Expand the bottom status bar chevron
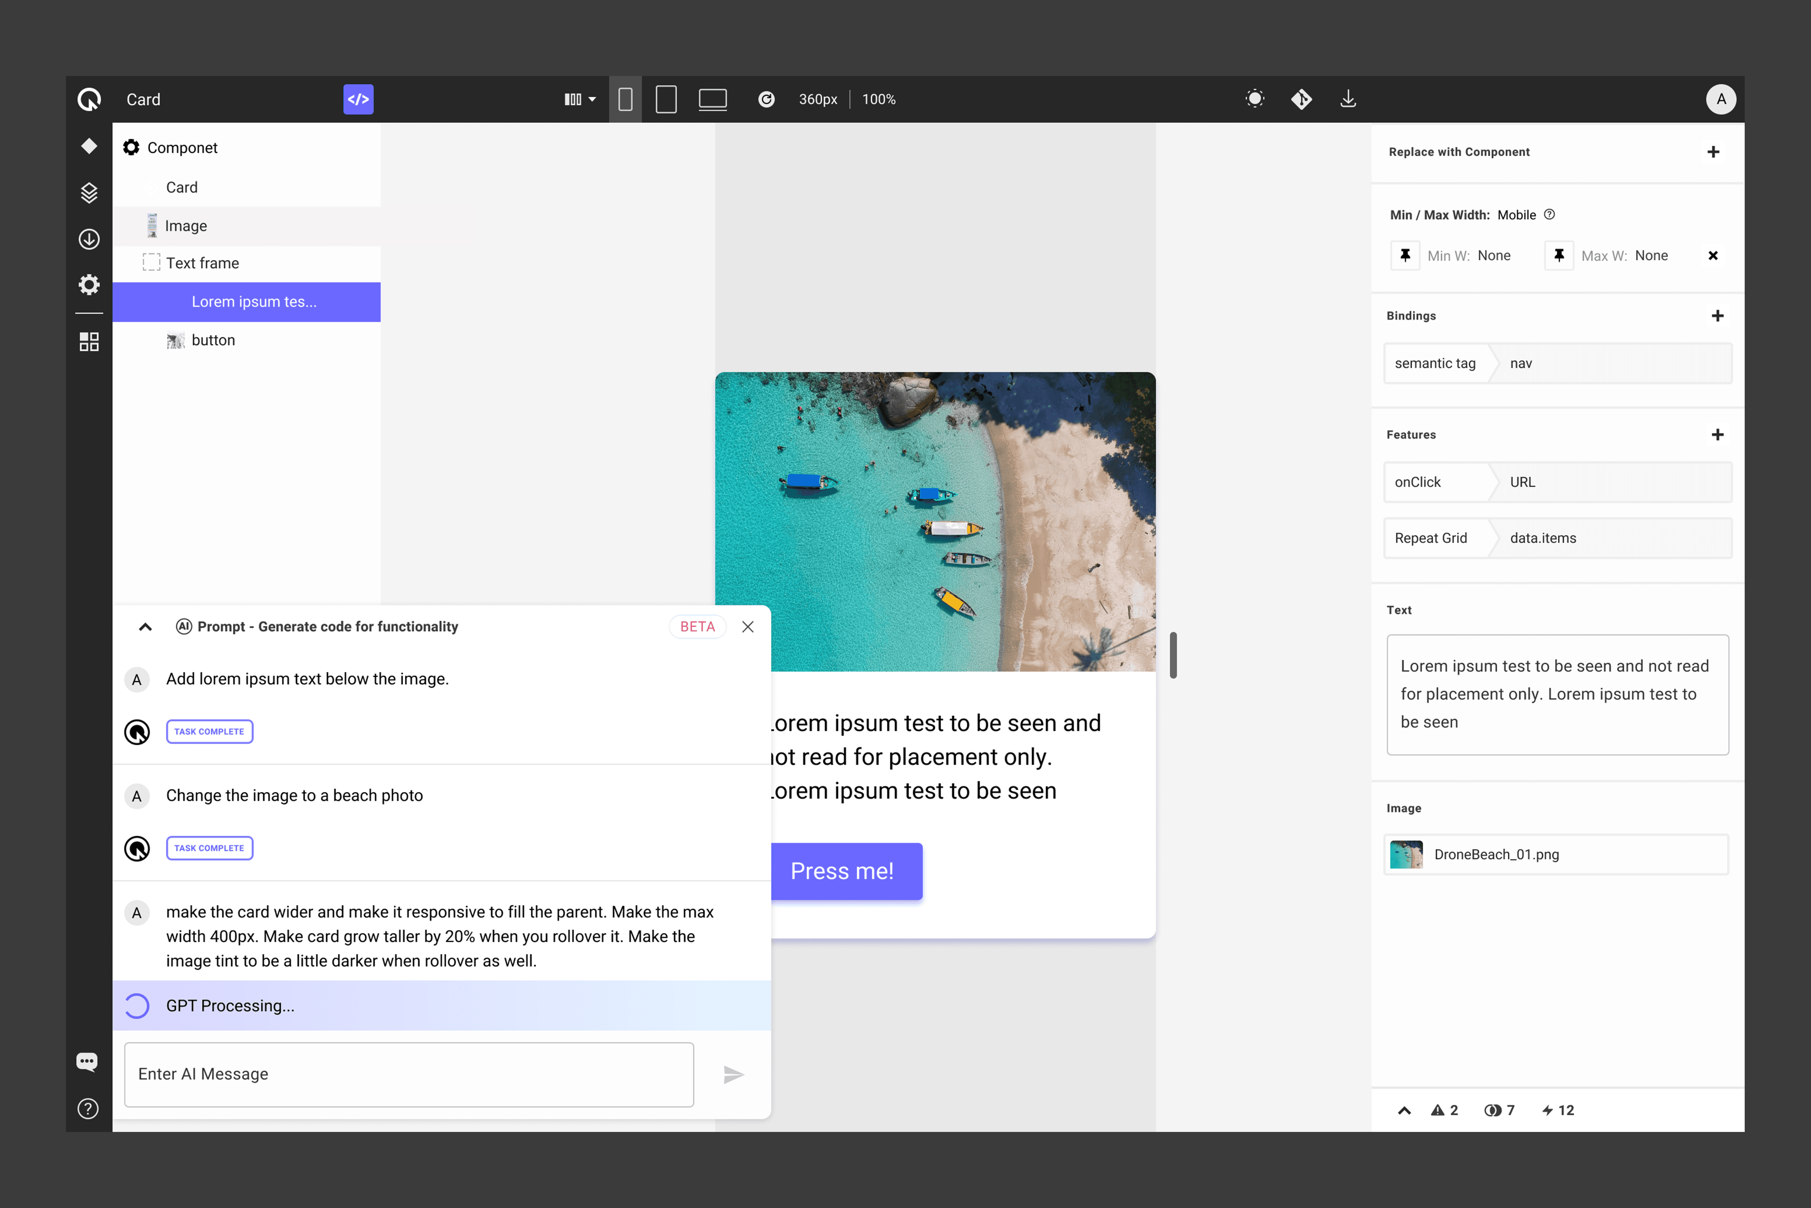Image resolution: width=1811 pixels, height=1208 pixels. [1404, 1110]
